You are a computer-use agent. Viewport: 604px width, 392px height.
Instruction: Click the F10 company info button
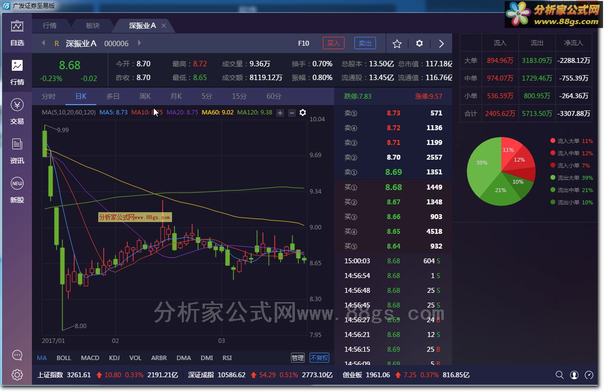(x=304, y=43)
